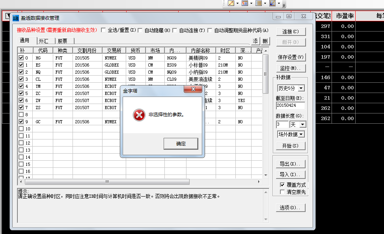The height and width of the screenshot is (234, 384).
Task: Uncheck row 0 HG checkbox
Action: (x=21, y=58)
